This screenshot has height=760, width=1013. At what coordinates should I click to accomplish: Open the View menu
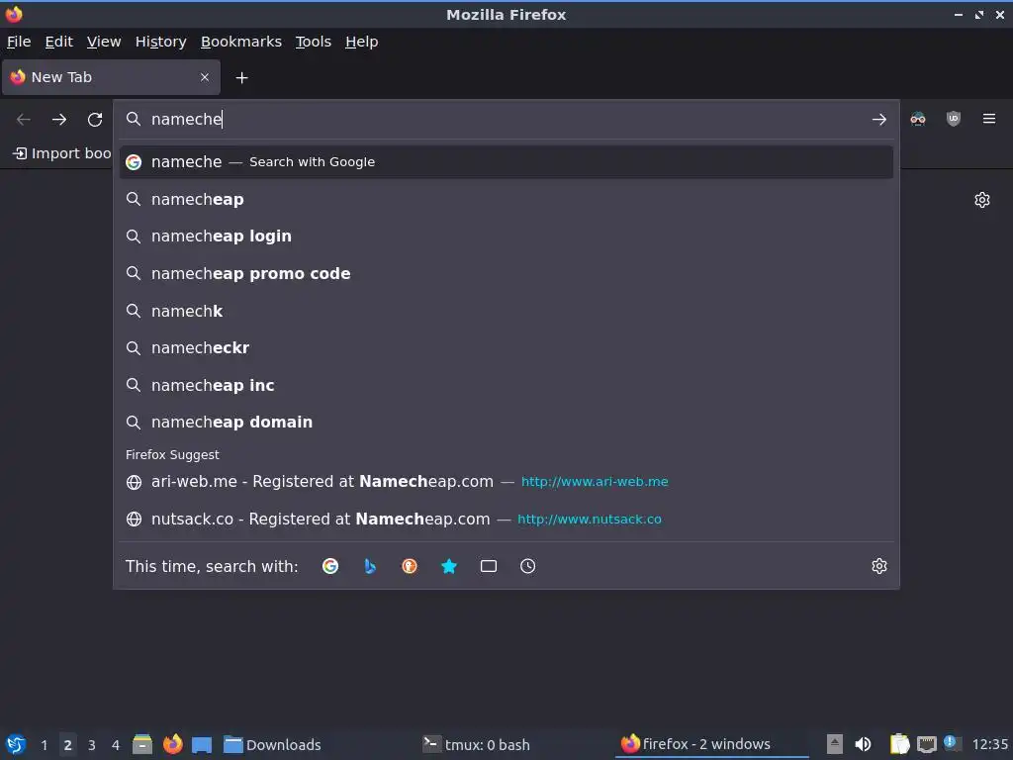tap(103, 42)
